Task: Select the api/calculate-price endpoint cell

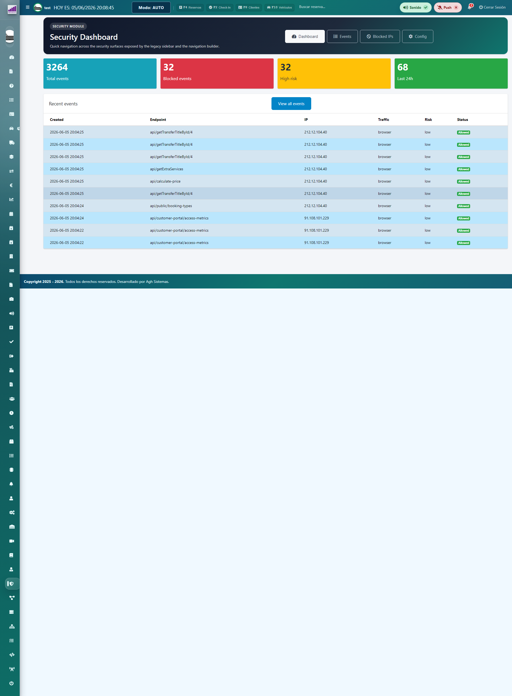Action: [165, 181]
